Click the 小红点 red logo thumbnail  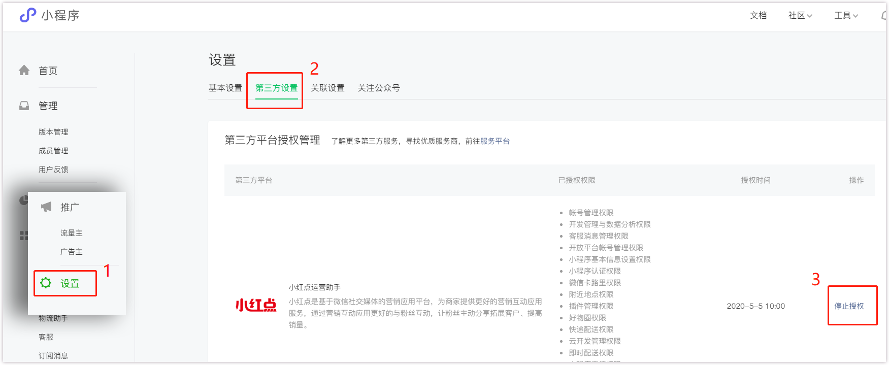click(256, 305)
